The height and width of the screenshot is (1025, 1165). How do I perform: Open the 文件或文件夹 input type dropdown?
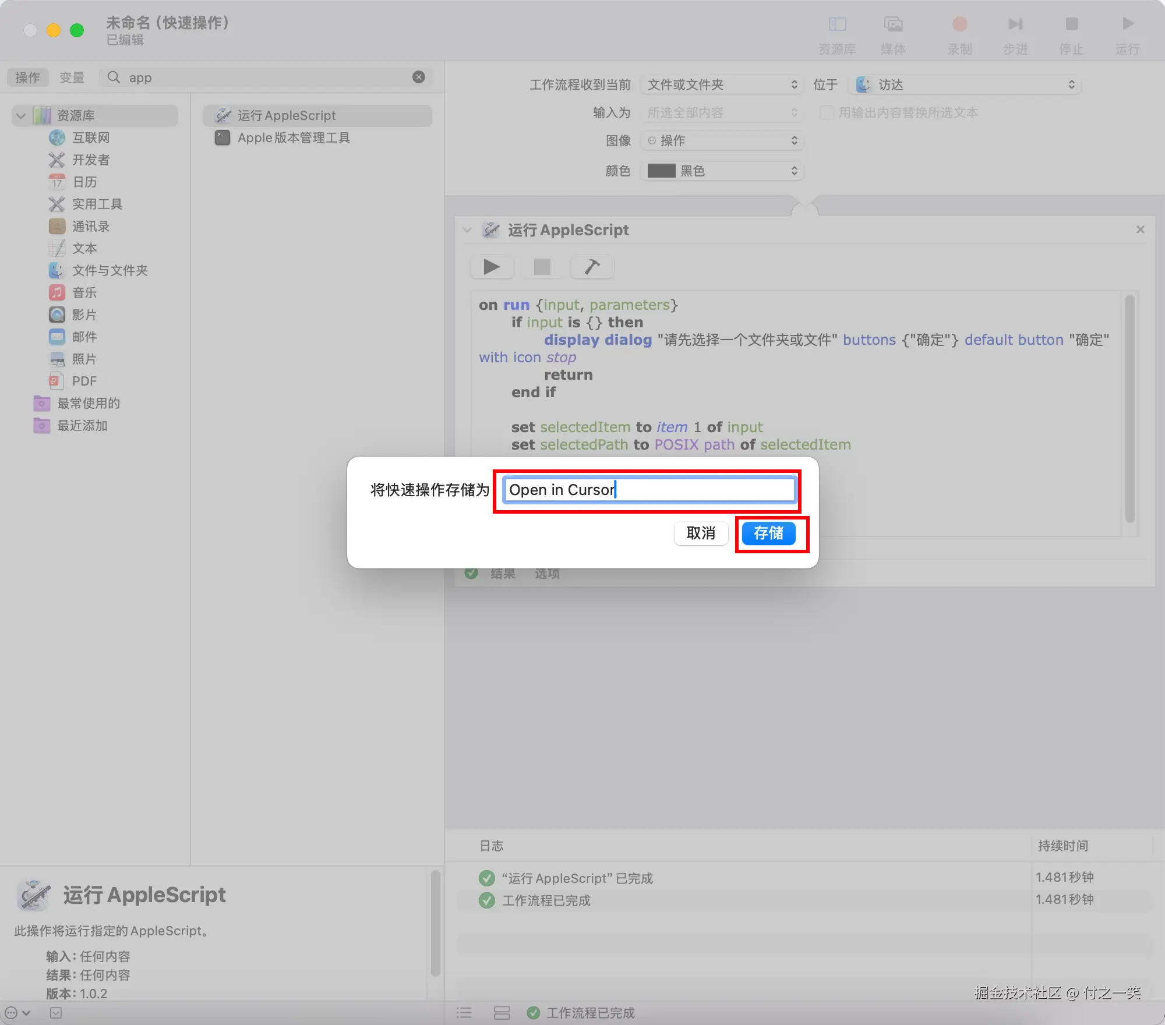(x=722, y=85)
